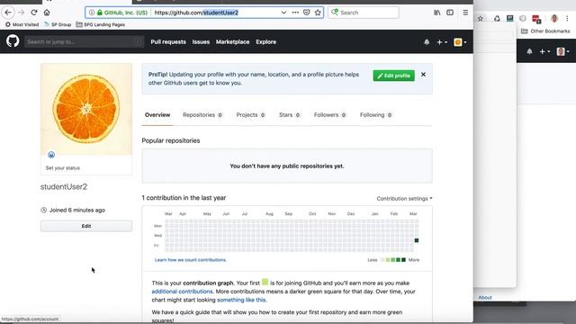
Task: Click the green padlock in the address bar
Action: 100,13
